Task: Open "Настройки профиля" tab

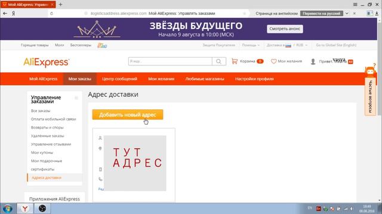Action: point(254,79)
